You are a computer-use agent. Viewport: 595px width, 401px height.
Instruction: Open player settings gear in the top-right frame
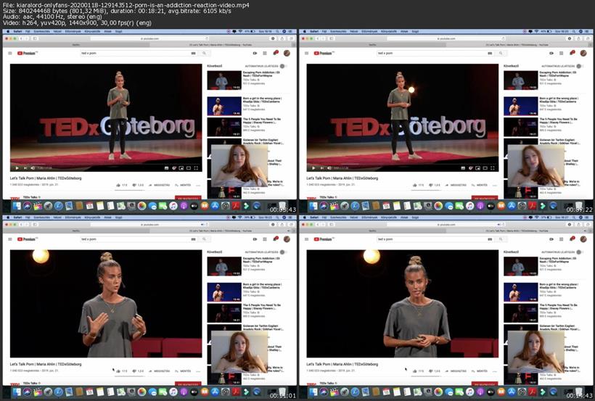click(x=472, y=168)
